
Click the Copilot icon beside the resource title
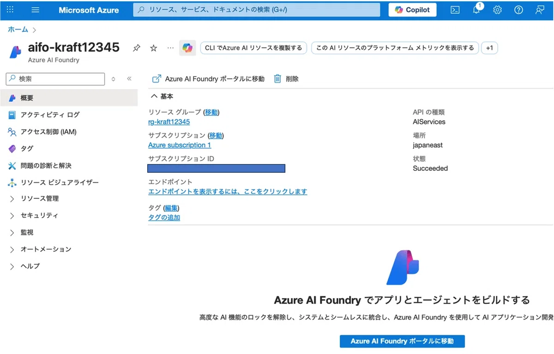tap(187, 48)
